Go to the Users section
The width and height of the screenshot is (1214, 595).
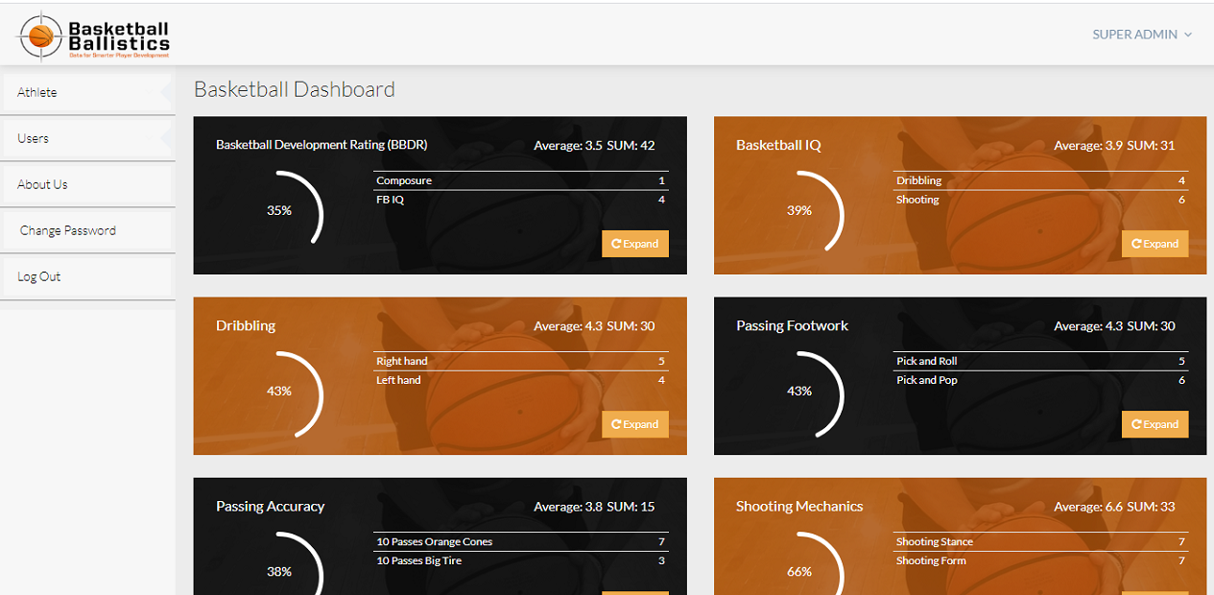[x=34, y=138]
